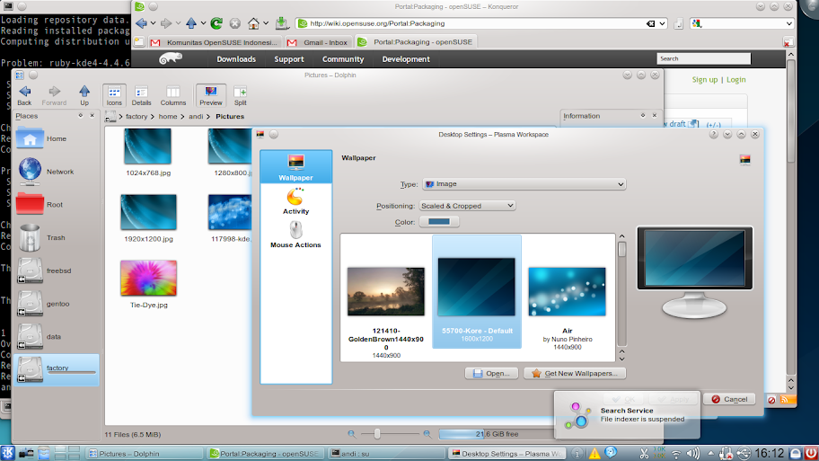The width and height of the screenshot is (819, 461).
Task: Click zoom in magnifier in Dolphin status bar
Action: (427, 434)
